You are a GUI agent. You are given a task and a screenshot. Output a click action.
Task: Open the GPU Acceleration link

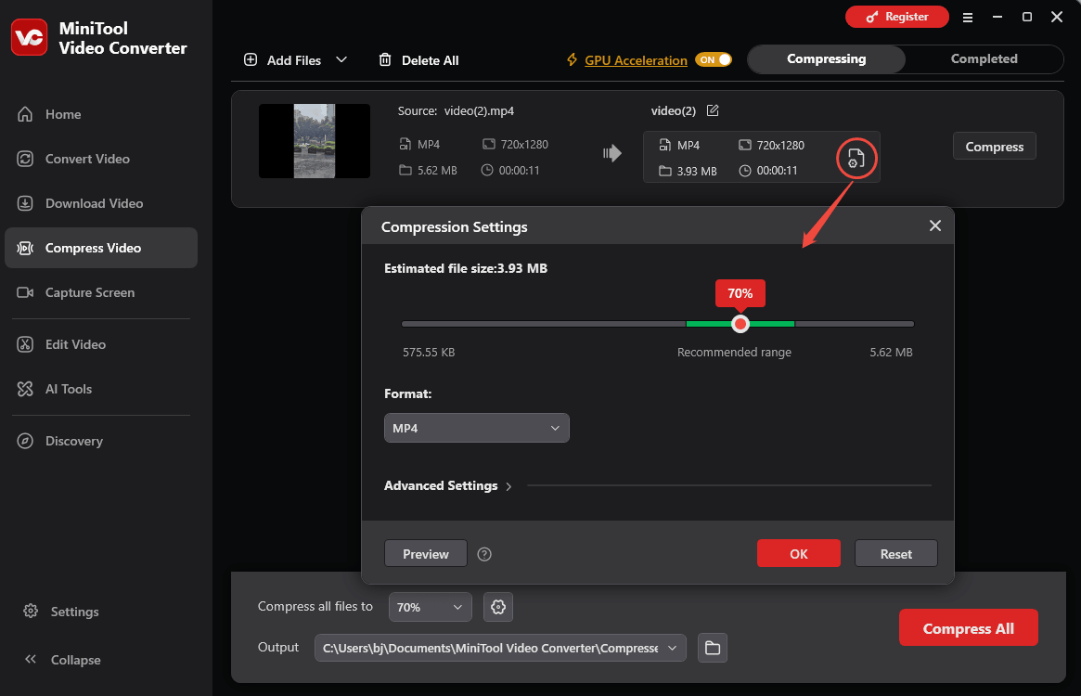tap(636, 60)
